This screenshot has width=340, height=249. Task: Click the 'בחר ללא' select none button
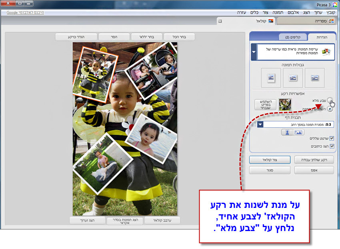tap(146, 37)
